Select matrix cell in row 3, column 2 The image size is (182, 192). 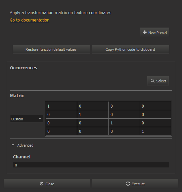[93, 123]
